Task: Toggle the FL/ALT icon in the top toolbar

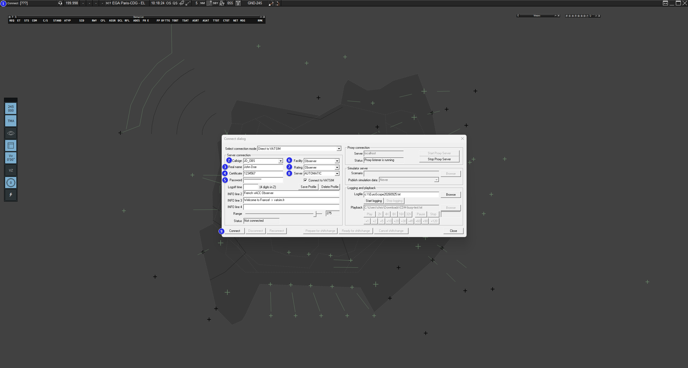Action: tap(222, 3)
